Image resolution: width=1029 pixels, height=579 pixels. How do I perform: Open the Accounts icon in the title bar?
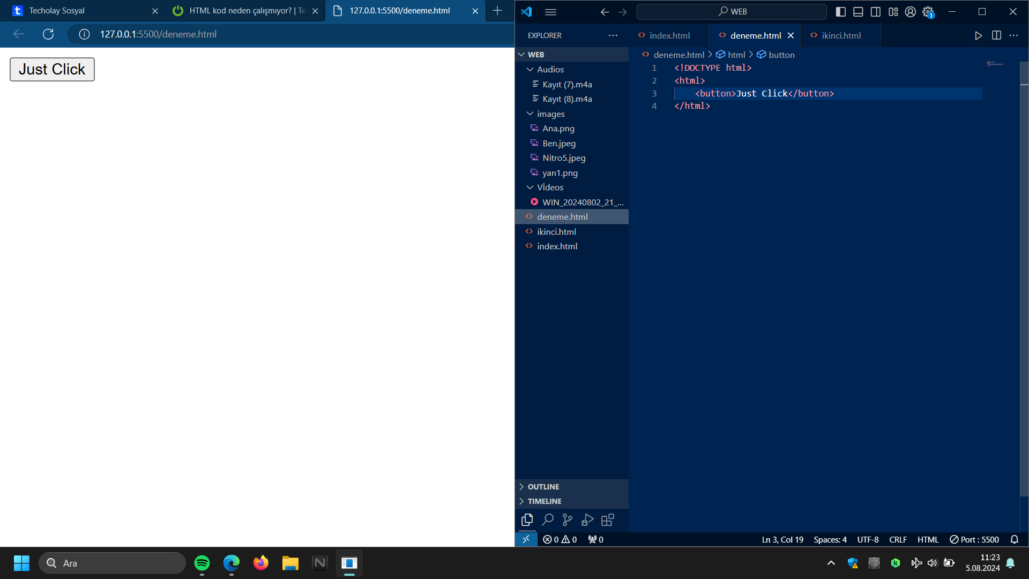pos(910,12)
